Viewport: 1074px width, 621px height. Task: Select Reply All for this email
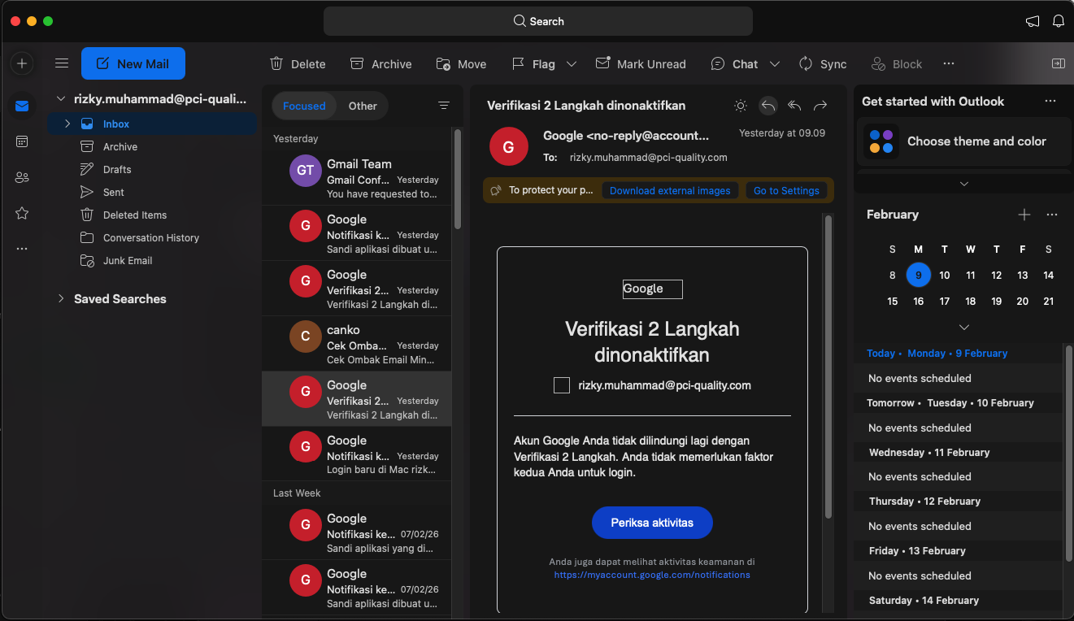point(794,105)
